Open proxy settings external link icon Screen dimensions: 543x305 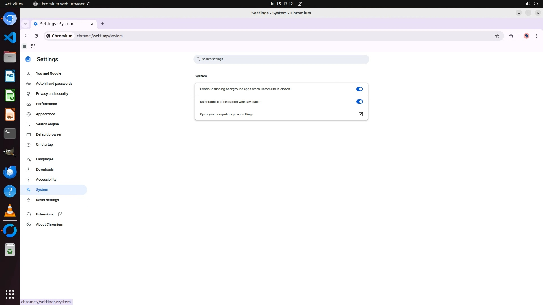[x=361, y=114]
